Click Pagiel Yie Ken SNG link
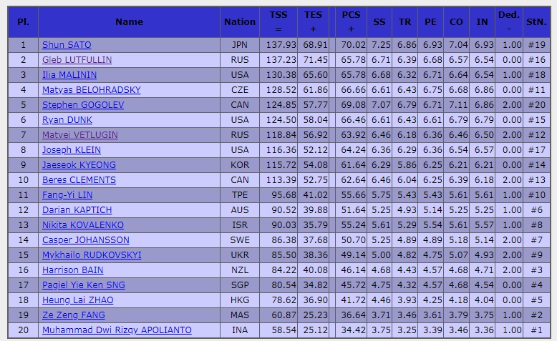This screenshot has height=341, width=557. point(84,285)
